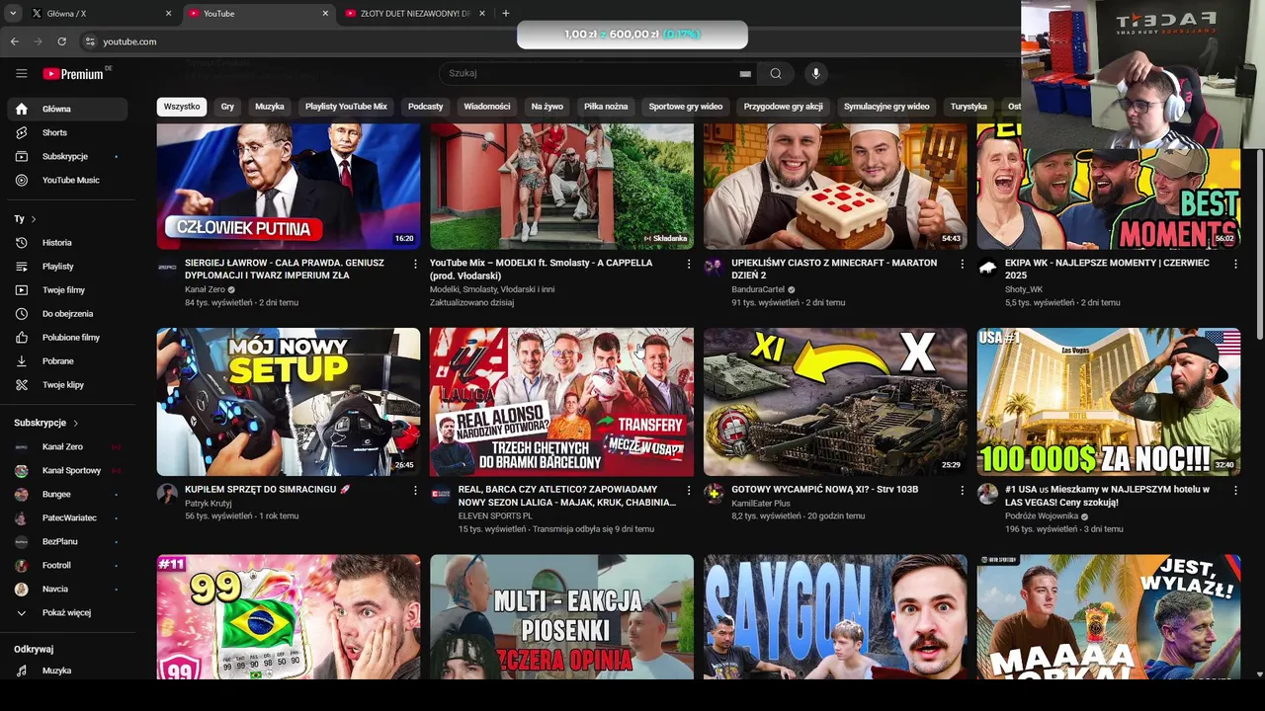1265x711 pixels.
Task: Open Podróże Wojownika channel name
Action: pyautogui.click(x=1041, y=516)
